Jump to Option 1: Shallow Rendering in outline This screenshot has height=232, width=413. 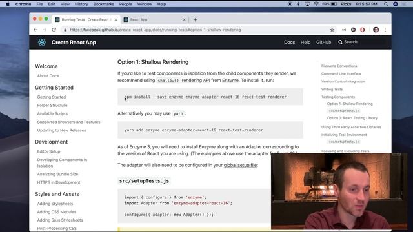tap(350, 104)
